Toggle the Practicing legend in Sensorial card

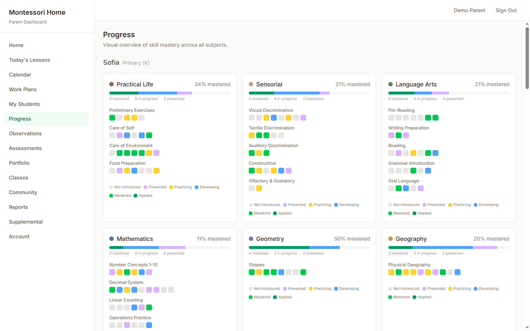(320, 204)
